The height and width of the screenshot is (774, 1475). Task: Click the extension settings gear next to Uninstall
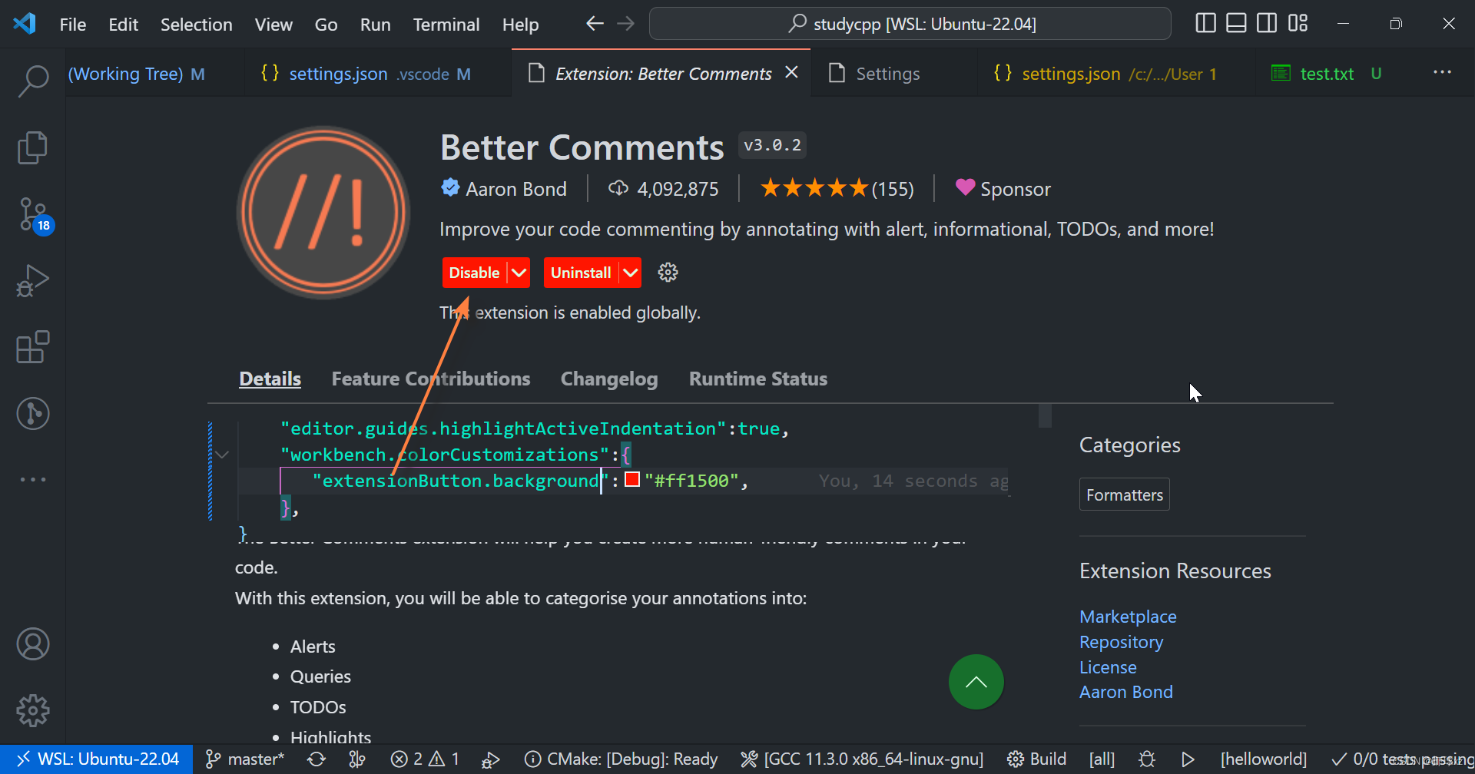668,273
